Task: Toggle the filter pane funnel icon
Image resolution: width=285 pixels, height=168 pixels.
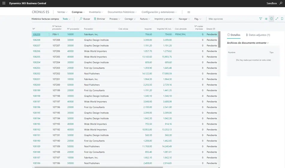Action: point(260,19)
